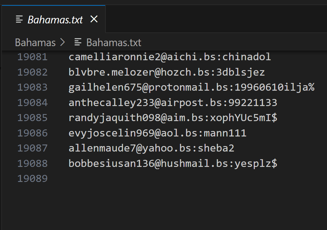Click the word protonmail on line 19083

[179, 87]
